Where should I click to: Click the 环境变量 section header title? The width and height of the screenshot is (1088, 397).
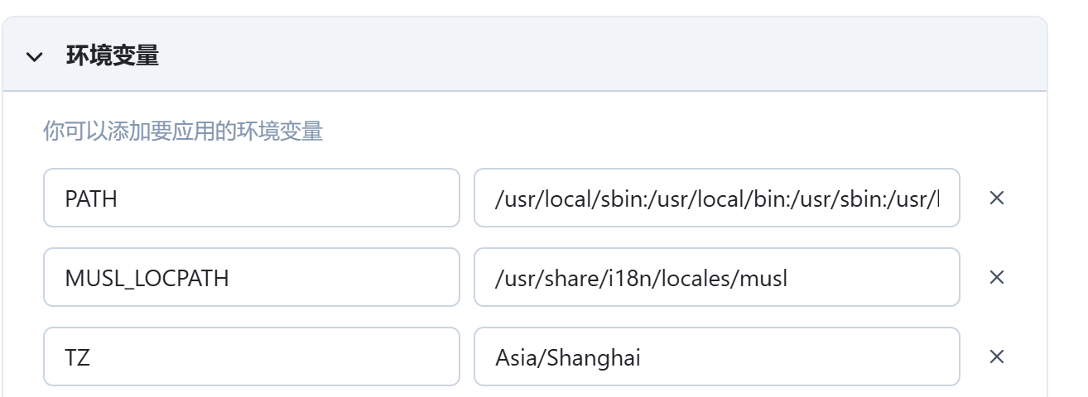(113, 56)
